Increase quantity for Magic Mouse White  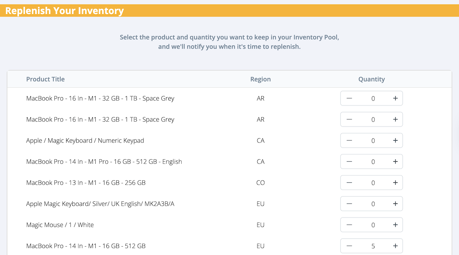click(395, 225)
